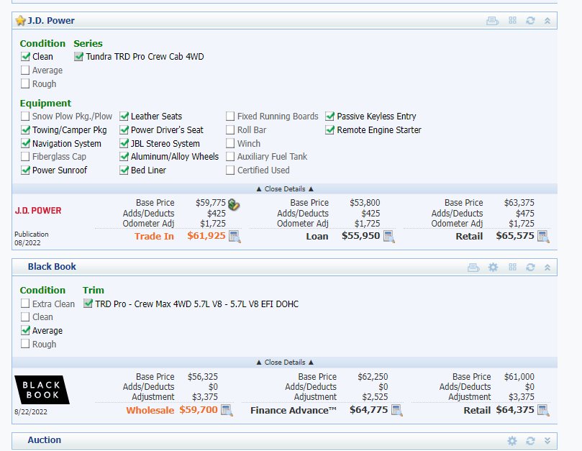Expand the Auction panel
Screen dimensions: 582x451
pyautogui.click(x=547, y=441)
